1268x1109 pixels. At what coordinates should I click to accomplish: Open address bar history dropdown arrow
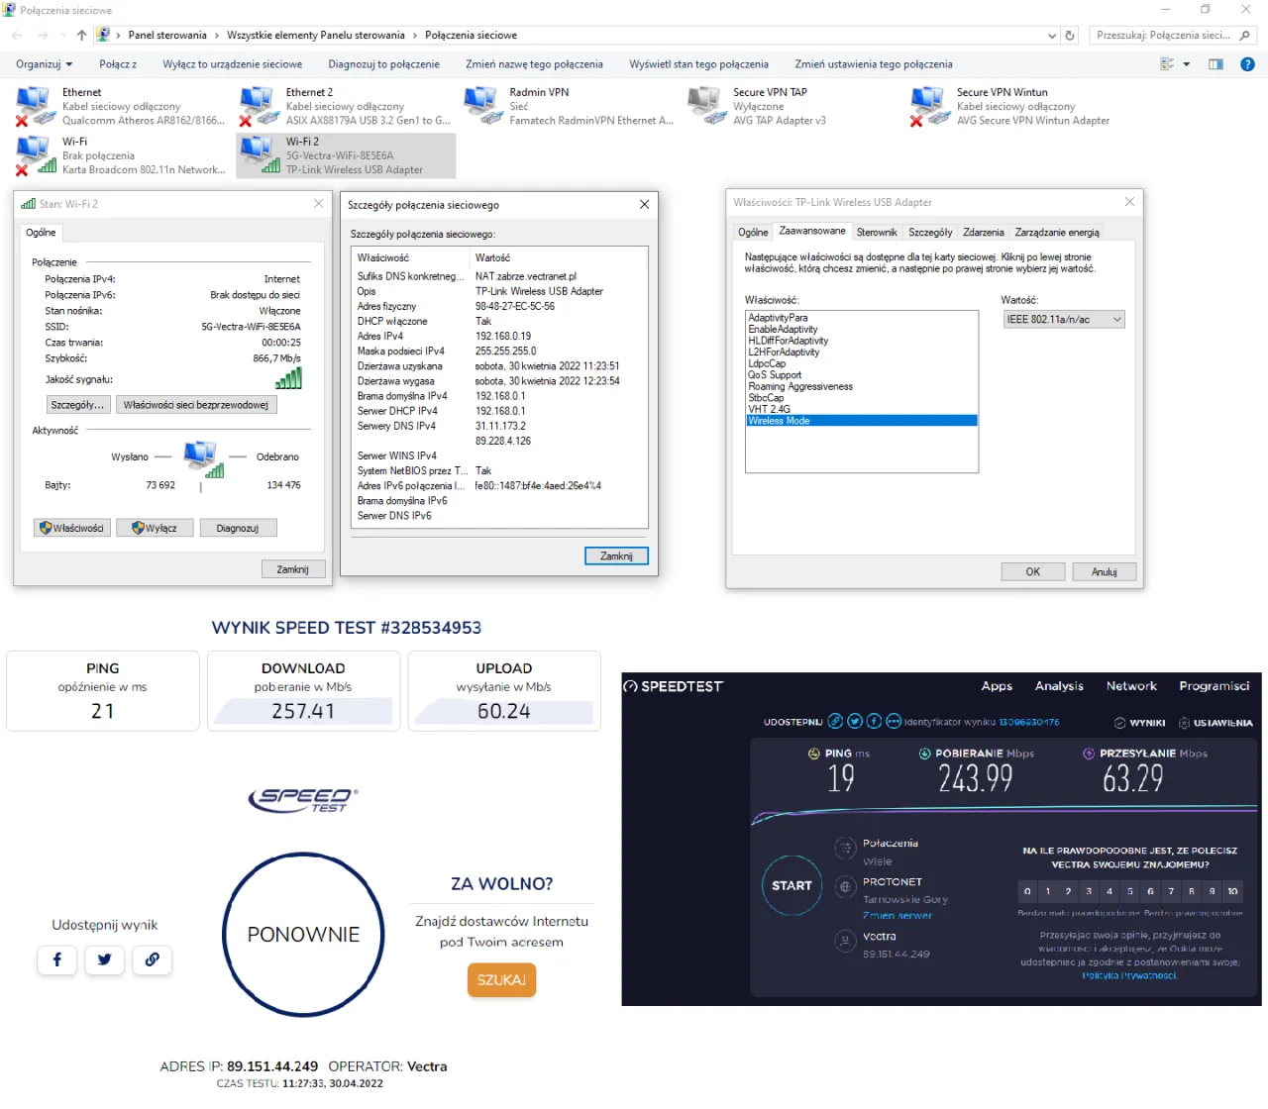(x=1052, y=36)
